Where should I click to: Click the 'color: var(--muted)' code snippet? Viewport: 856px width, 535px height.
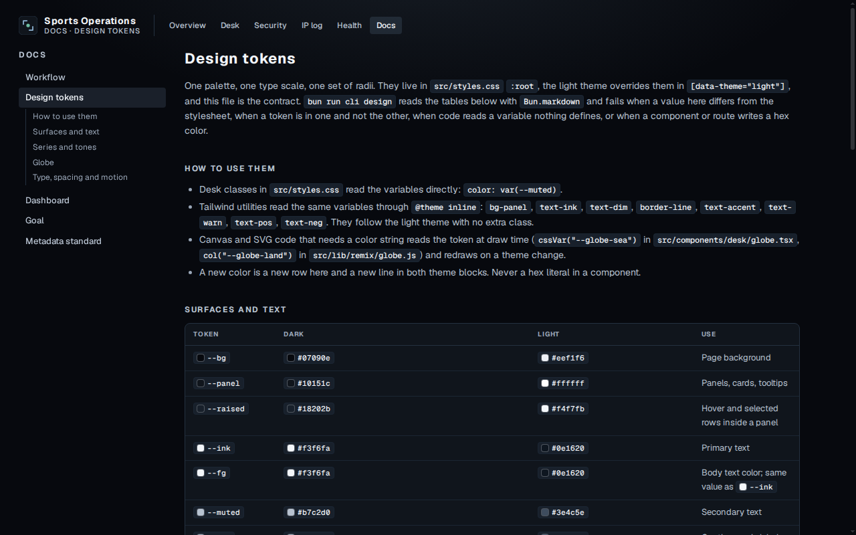click(x=512, y=190)
